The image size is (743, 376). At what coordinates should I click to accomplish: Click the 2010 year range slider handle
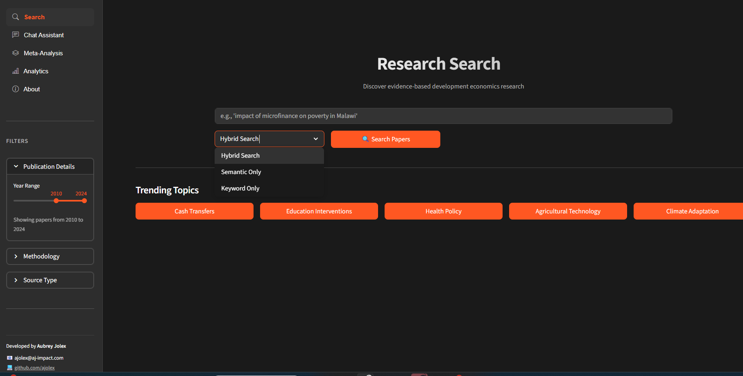(56, 201)
